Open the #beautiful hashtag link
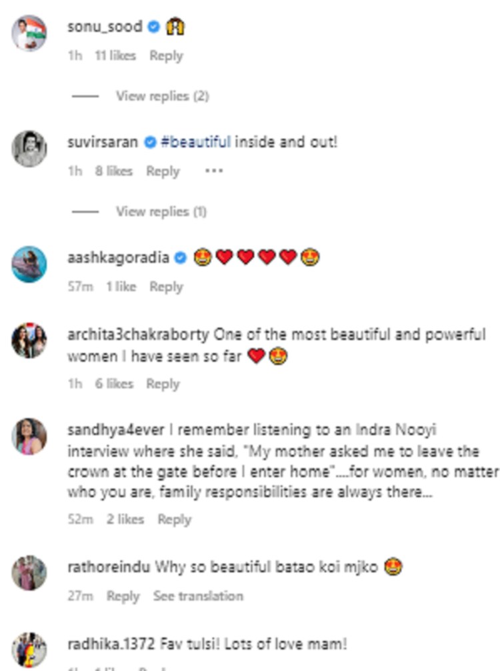Screen dimensions: 500x671 point(195,142)
